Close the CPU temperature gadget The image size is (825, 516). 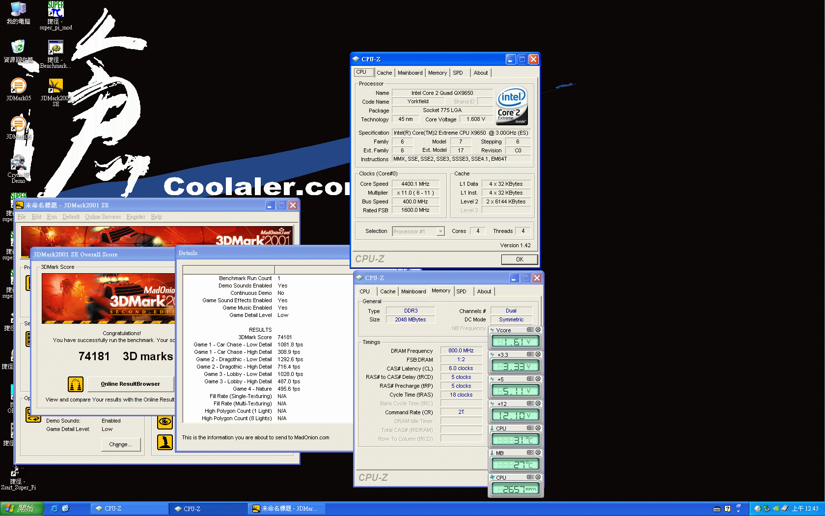pyautogui.click(x=538, y=428)
